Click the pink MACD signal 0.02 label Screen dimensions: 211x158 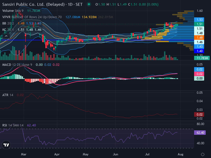tap(199, 74)
